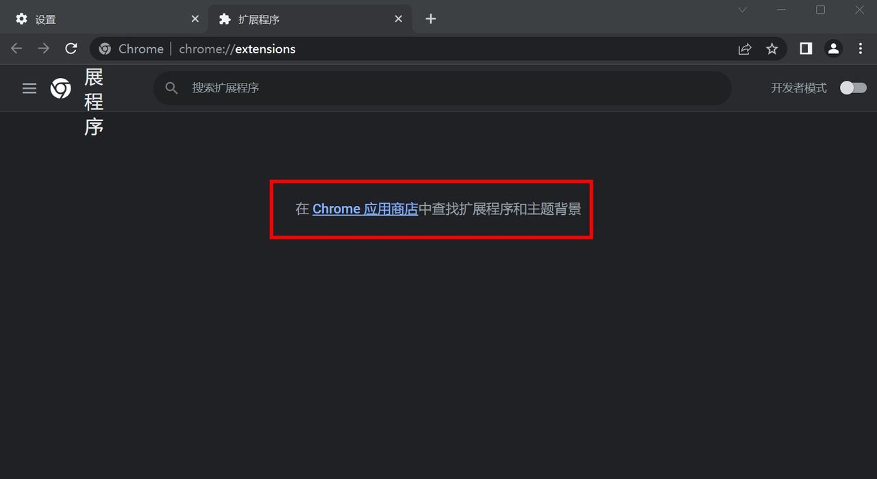Reload the current page
Viewport: 877px width, 479px height.
point(71,49)
